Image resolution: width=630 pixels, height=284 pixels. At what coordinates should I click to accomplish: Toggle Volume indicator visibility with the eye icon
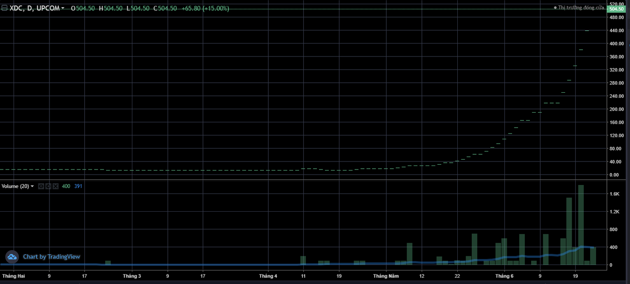(x=41, y=186)
